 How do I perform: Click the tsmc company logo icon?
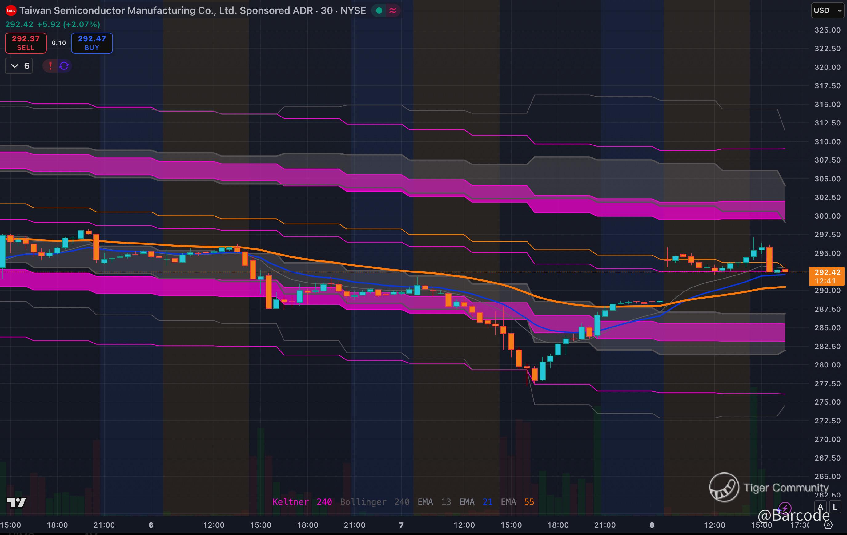pyautogui.click(x=11, y=10)
